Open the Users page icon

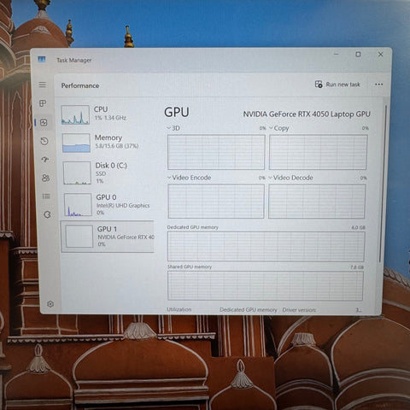click(45, 178)
